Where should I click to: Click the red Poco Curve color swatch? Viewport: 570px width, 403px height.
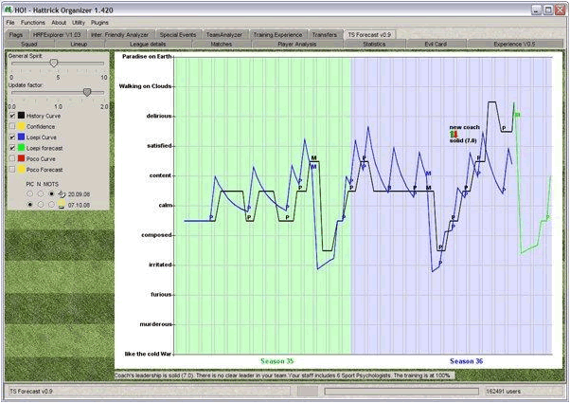point(22,159)
